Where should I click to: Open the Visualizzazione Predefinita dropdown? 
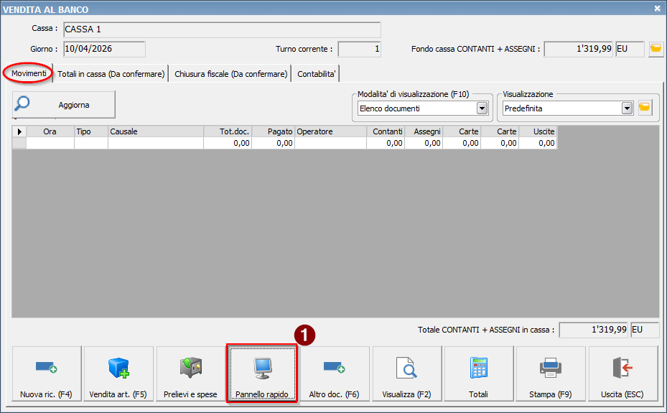point(627,108)
